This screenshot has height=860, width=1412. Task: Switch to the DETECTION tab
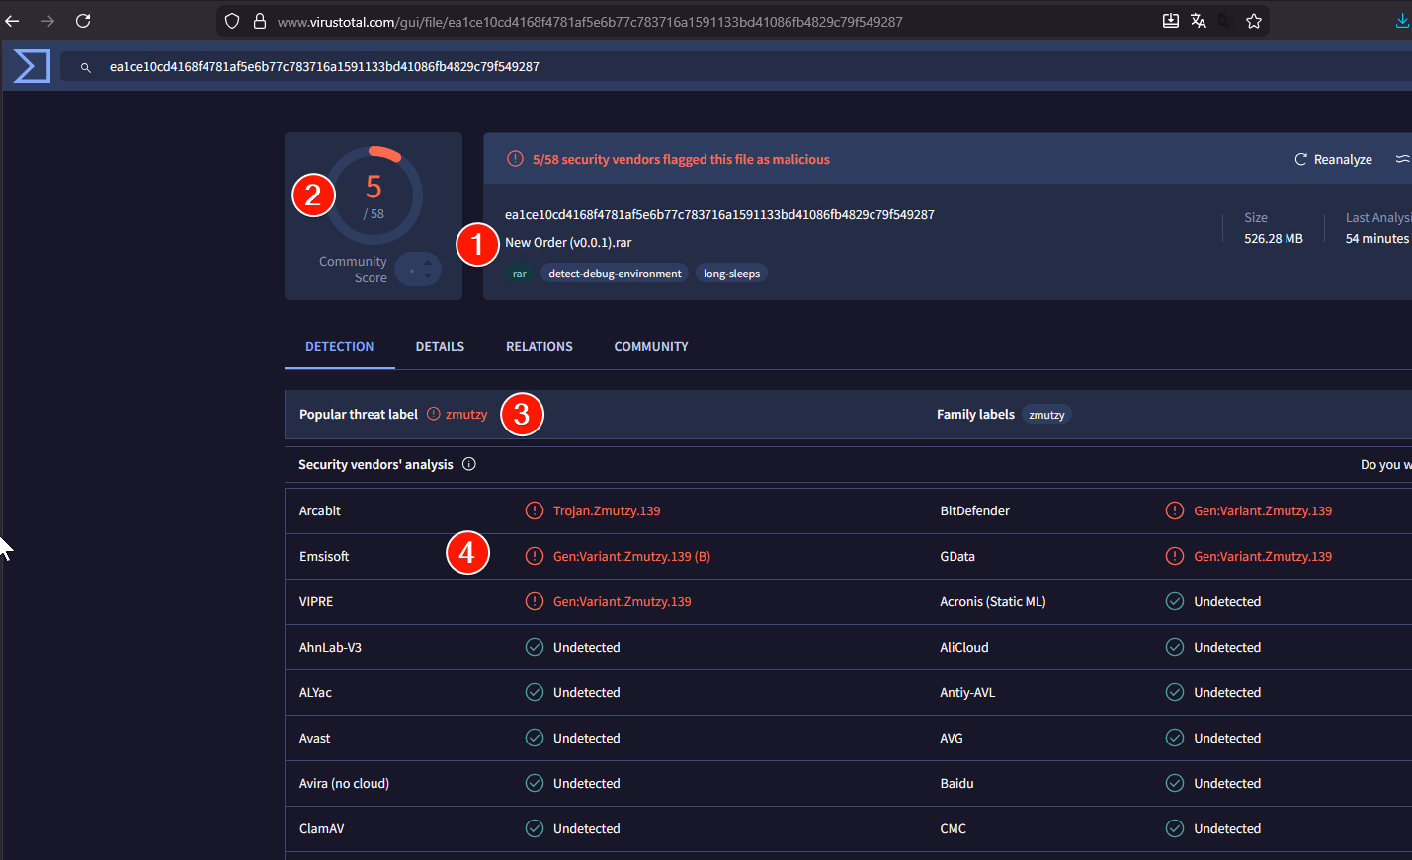point(340,346)
